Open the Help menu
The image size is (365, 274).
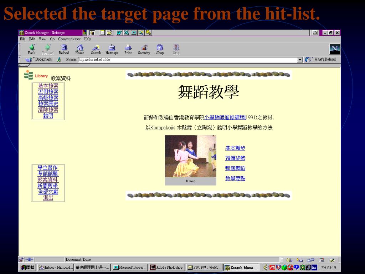pos(88,39)
